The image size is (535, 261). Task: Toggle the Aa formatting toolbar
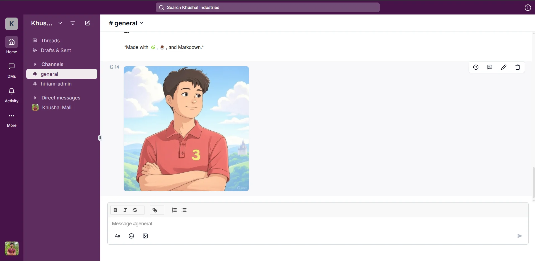click(118, 236)
